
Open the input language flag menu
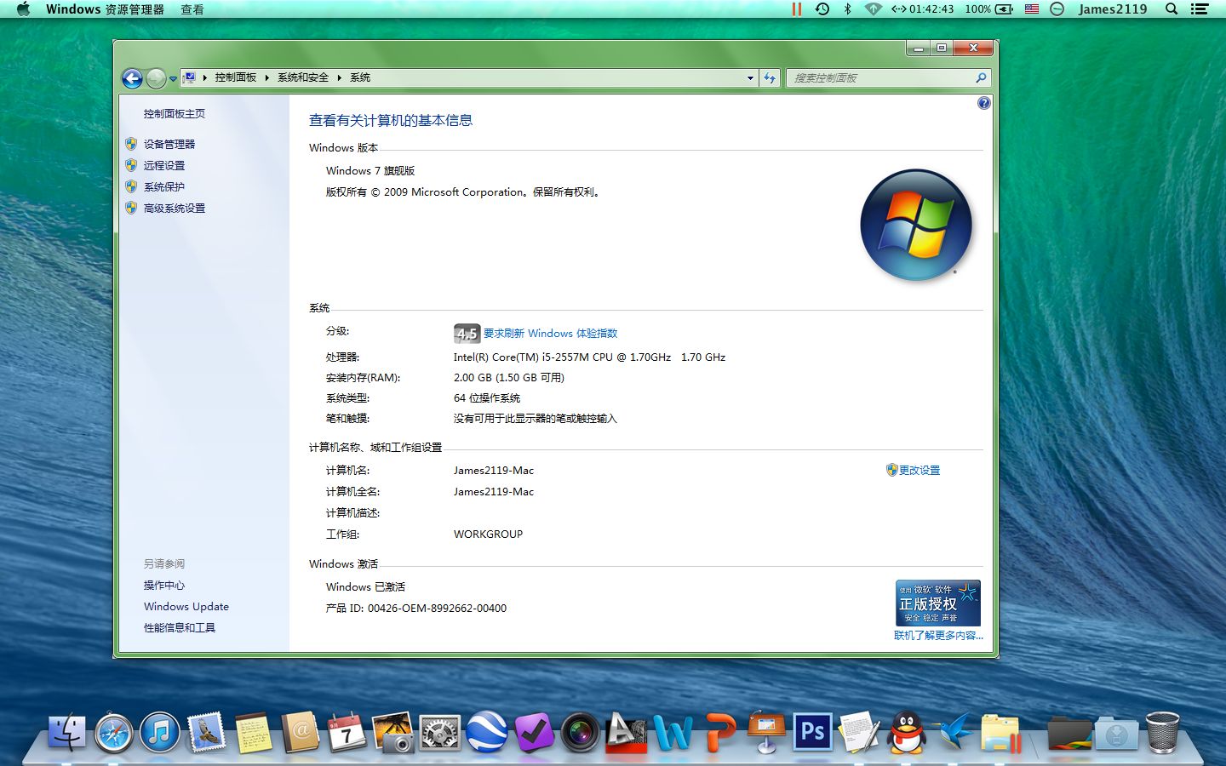click(1032, 9)
